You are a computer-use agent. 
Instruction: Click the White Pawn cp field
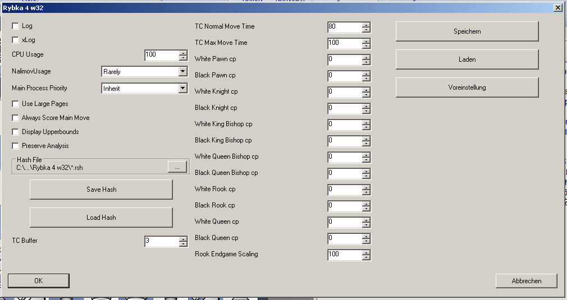(345, 59)
